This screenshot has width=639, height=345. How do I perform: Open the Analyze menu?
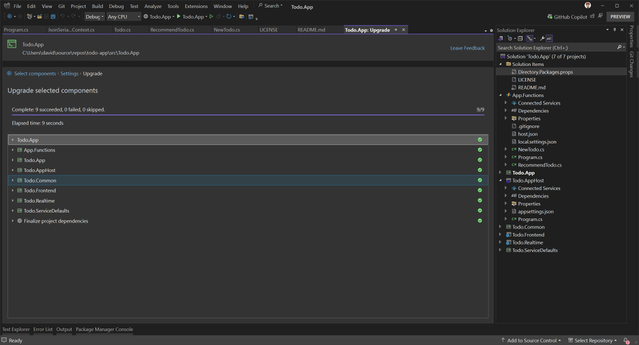[x=153, y=6]
